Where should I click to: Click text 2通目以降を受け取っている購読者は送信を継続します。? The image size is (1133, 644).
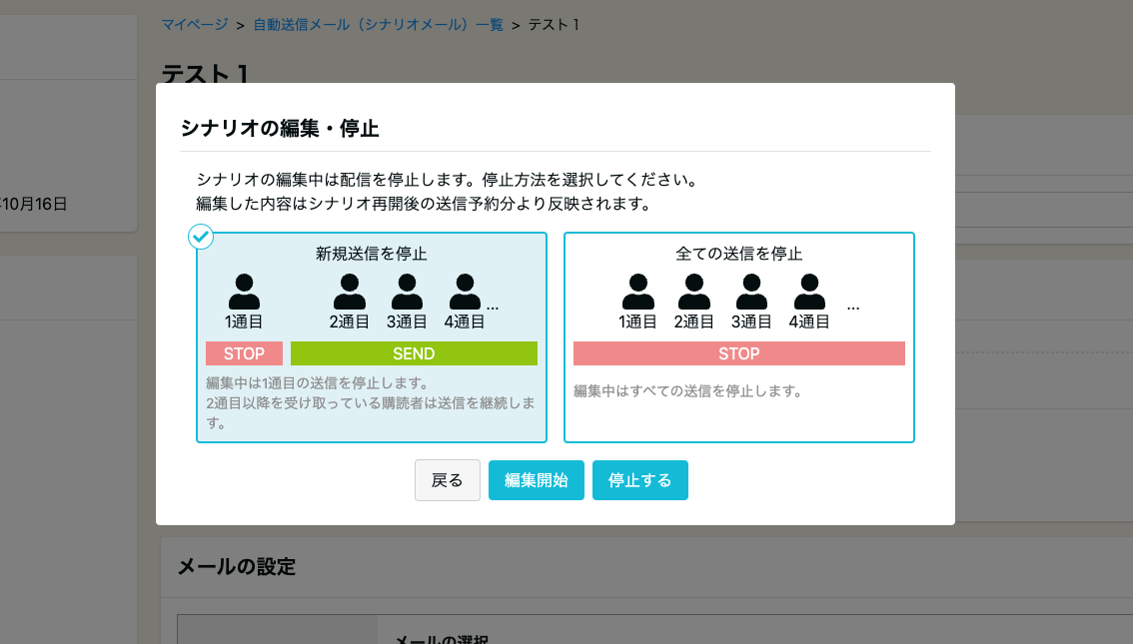pyautogui.click(x=371, y=413)
